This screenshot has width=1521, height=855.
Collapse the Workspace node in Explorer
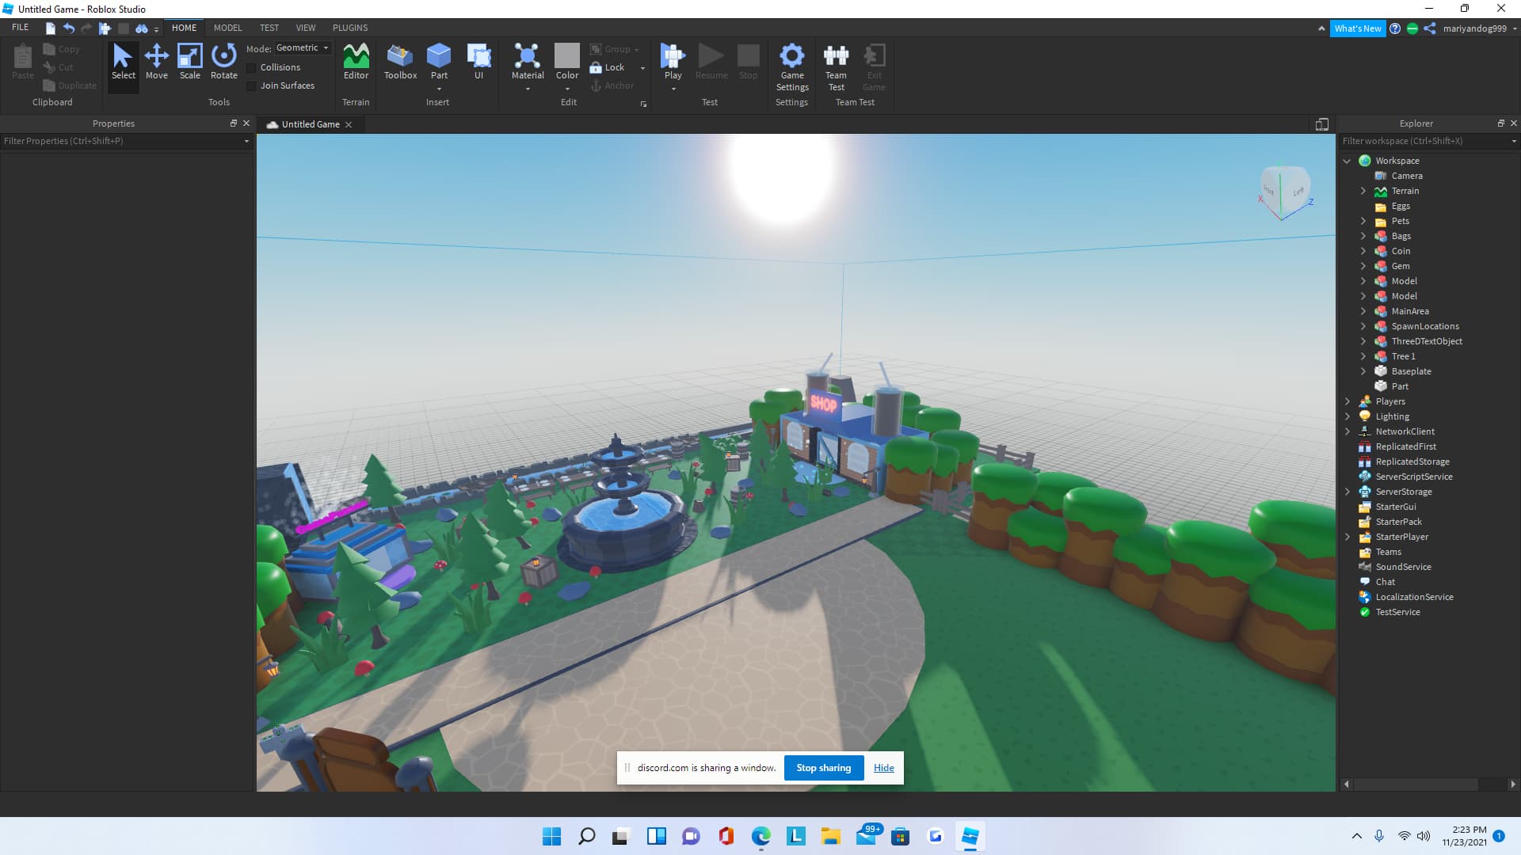(x=1349, y=161)
